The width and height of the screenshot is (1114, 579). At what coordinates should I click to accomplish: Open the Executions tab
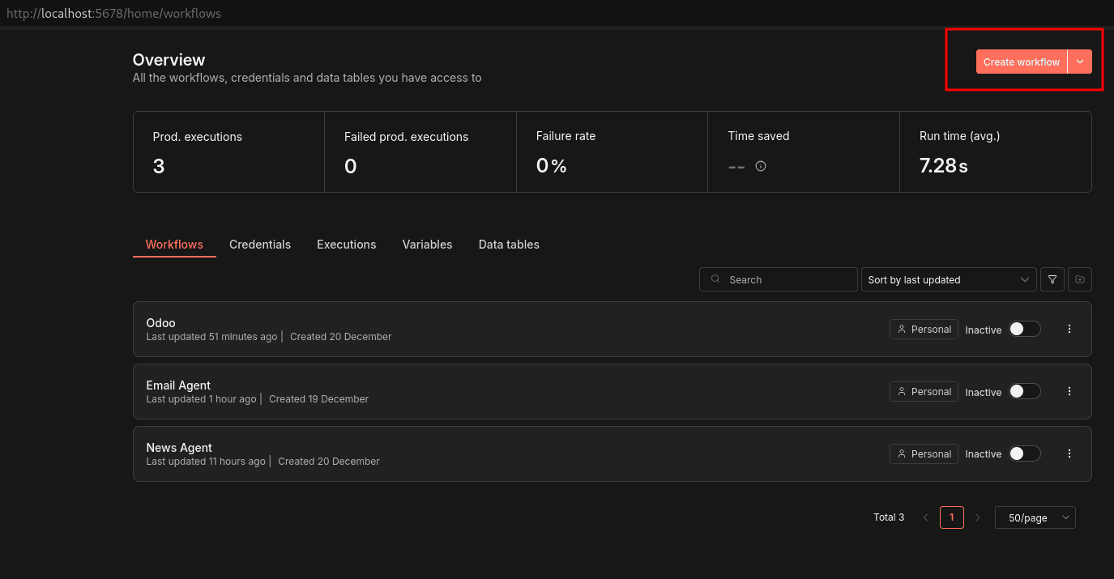click(346, 244)
